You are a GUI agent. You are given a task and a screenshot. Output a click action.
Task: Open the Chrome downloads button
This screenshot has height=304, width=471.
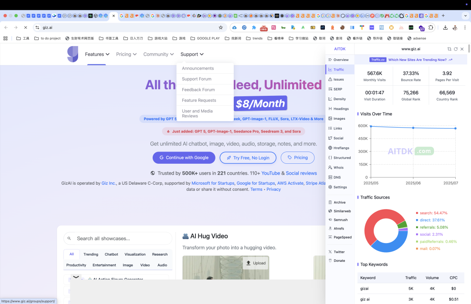pyautogui.click(x=445, y=27)
